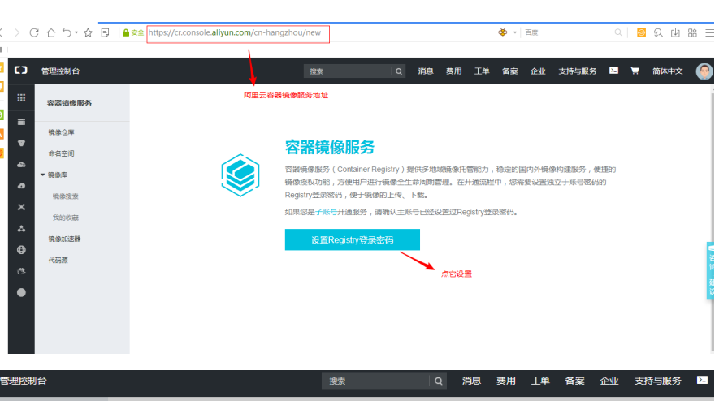Reload the page with the browser refresh icon
Screen dimensions: 715x401
(x=34, y=32)
